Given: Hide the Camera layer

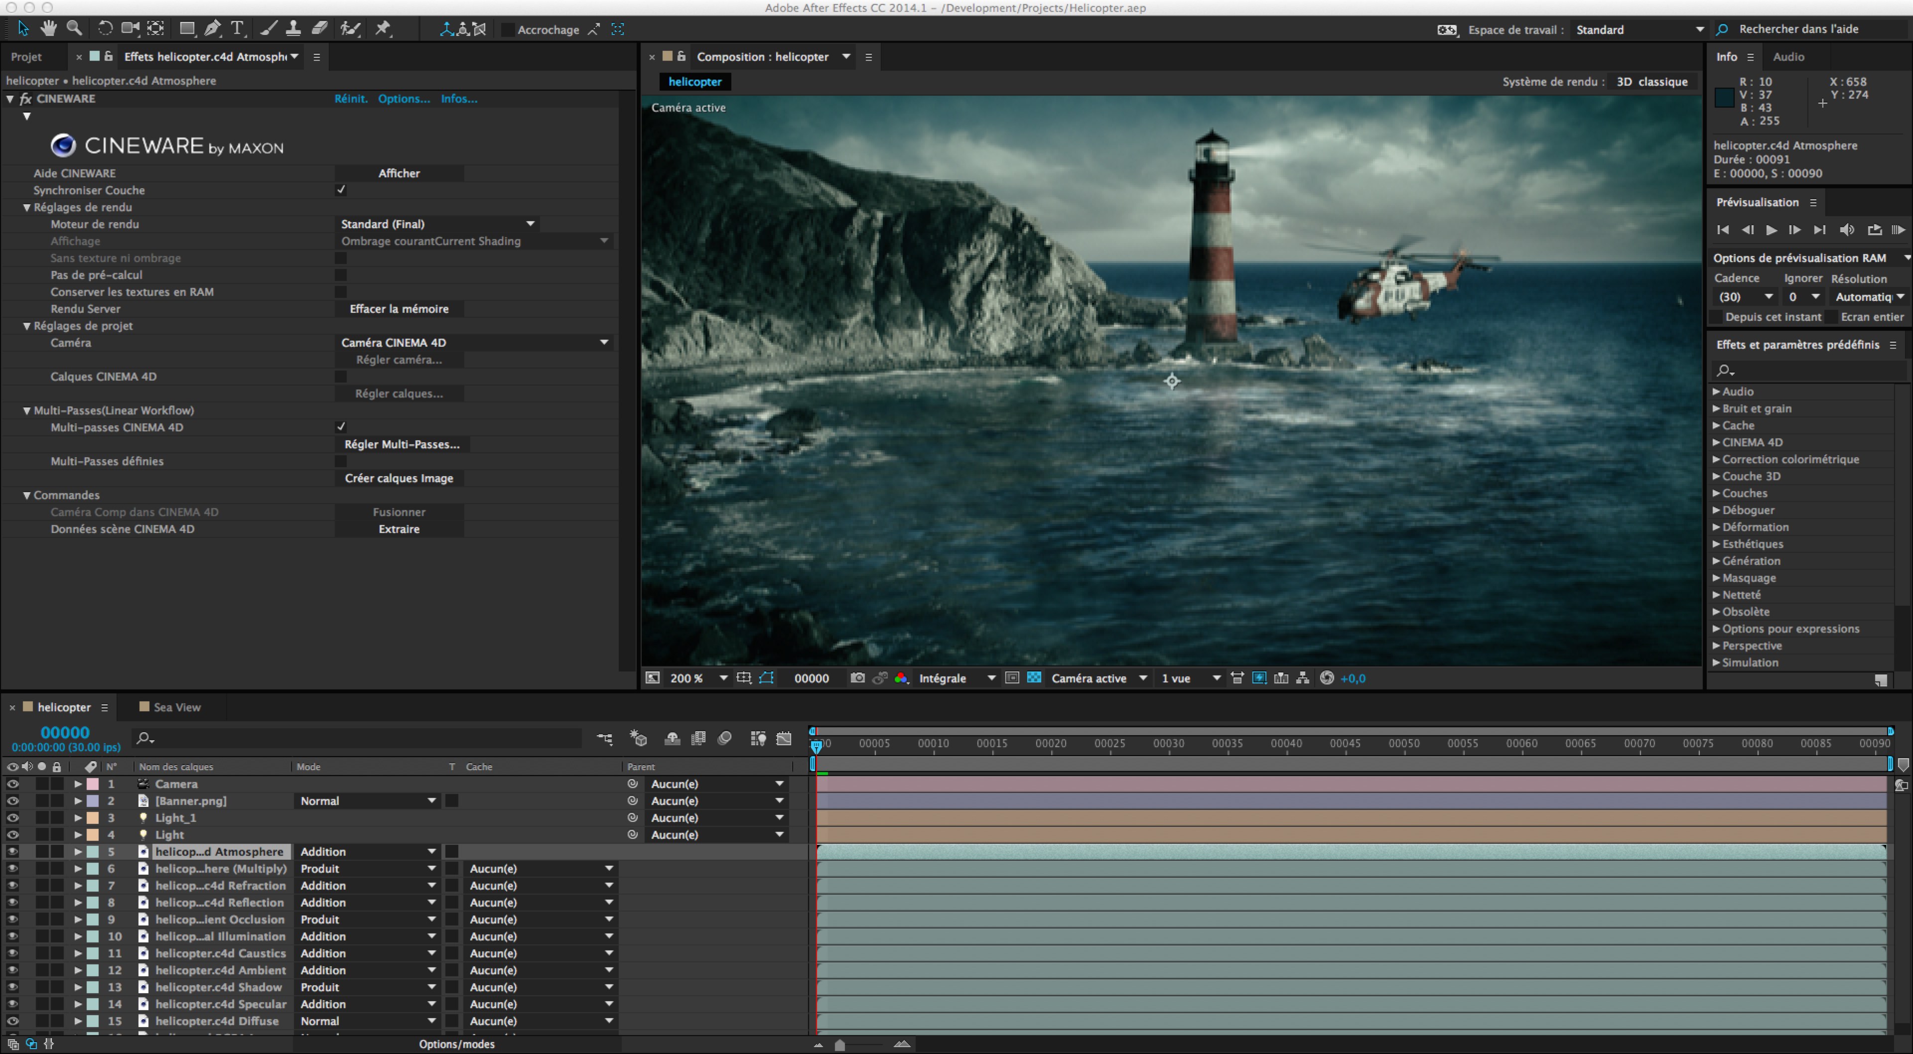Looking at the screenshot, I should point(12,784).
